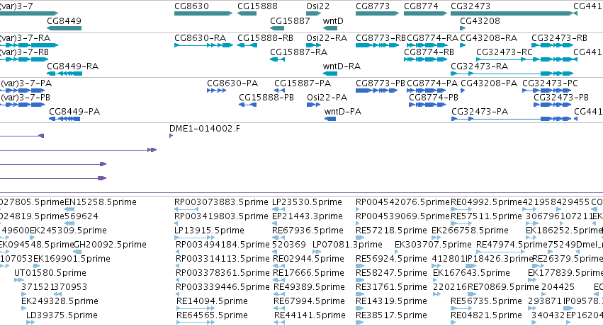603x326 pixels.
Task: Select EST UT01580.5prime
Action: point(50,273)
